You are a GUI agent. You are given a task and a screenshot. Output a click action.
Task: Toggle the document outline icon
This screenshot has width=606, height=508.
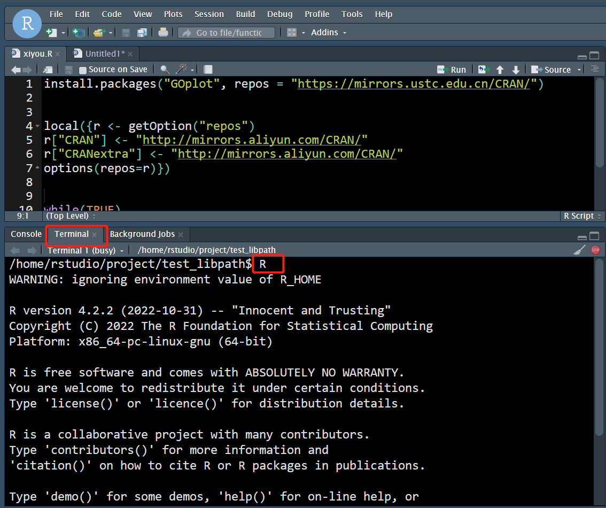click(594, 69)
